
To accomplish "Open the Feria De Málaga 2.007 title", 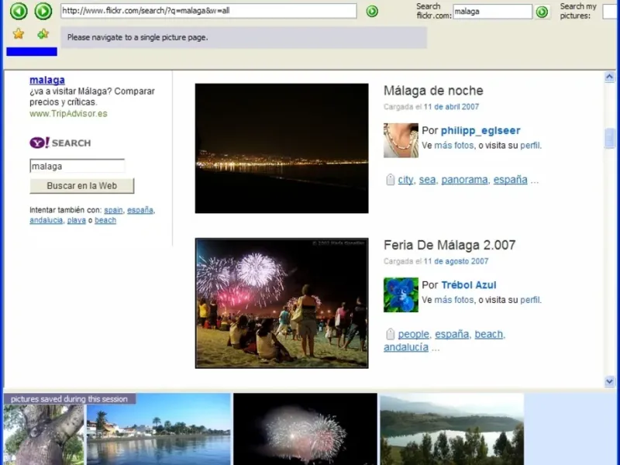I will (x=449, y=245).
